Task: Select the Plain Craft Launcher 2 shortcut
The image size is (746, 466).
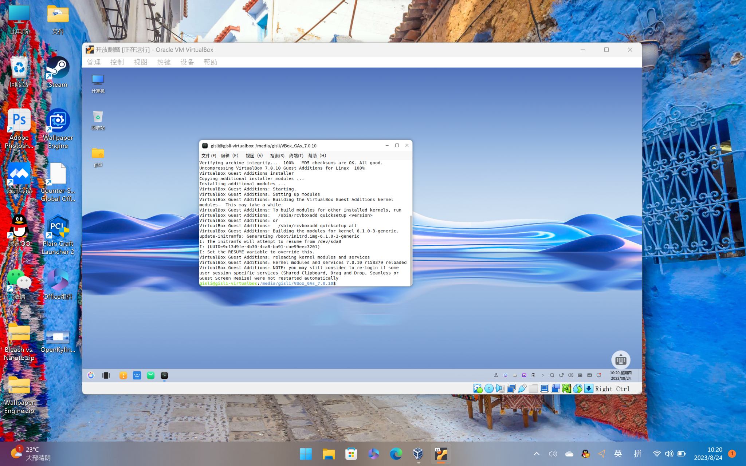Action: coord(58,235)
